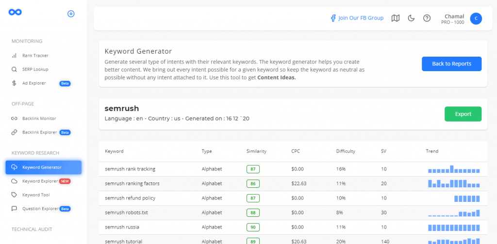Open the map icon in header
497x244 pixels.
[395, 18]
